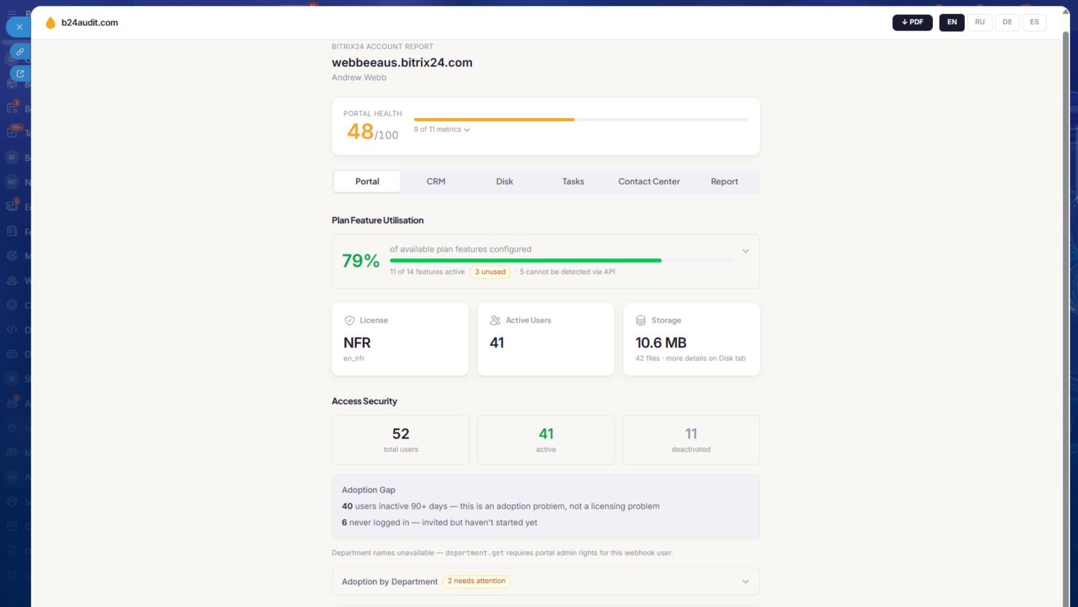1078x607 pixels.
Task: Open the sidebar shopping cart icon
Action: (12, 575)
